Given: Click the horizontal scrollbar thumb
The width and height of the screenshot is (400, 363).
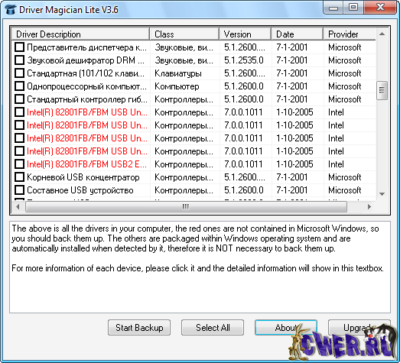Looking at the screenshot, I should [186, 207].
